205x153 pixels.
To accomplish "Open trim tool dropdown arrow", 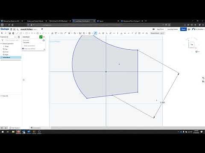I will click(71, 33).
